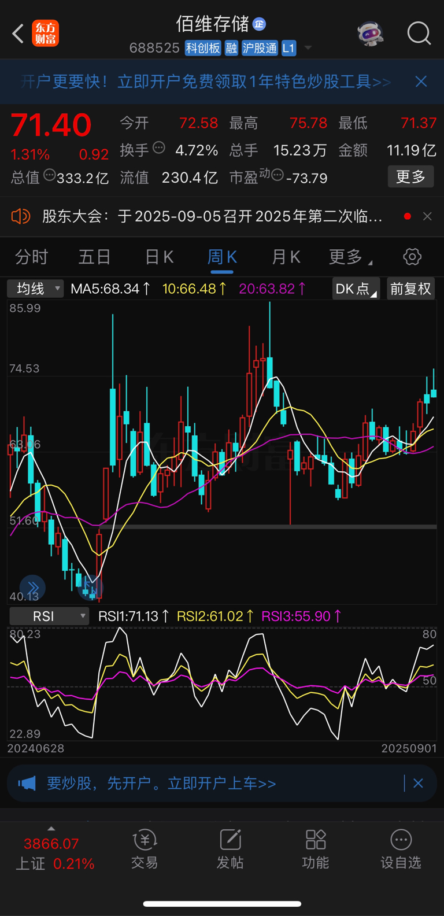Screen dimensions: 444x916
Task: Open the Eastmoney app logo
Action: coord(45,34)
